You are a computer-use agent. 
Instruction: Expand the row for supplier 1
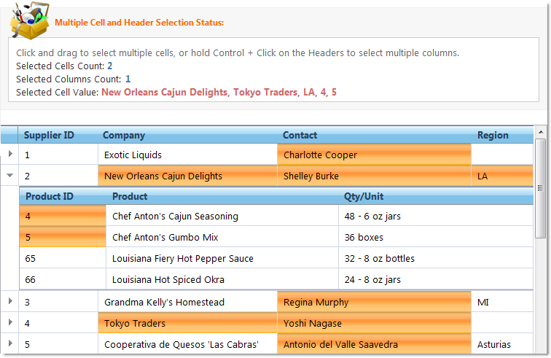(9, 155)
